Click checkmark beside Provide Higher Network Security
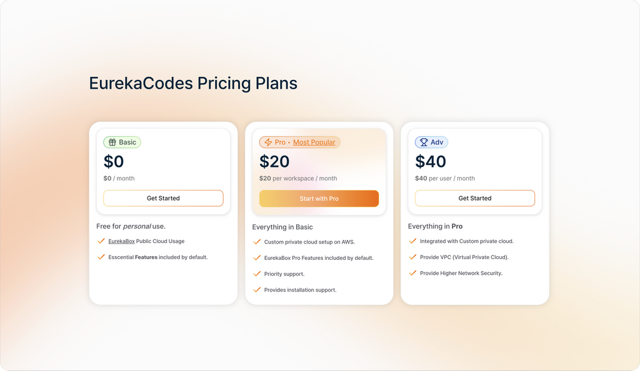The width and height of the screenshot is (640, 371). [x=412, y=273]
